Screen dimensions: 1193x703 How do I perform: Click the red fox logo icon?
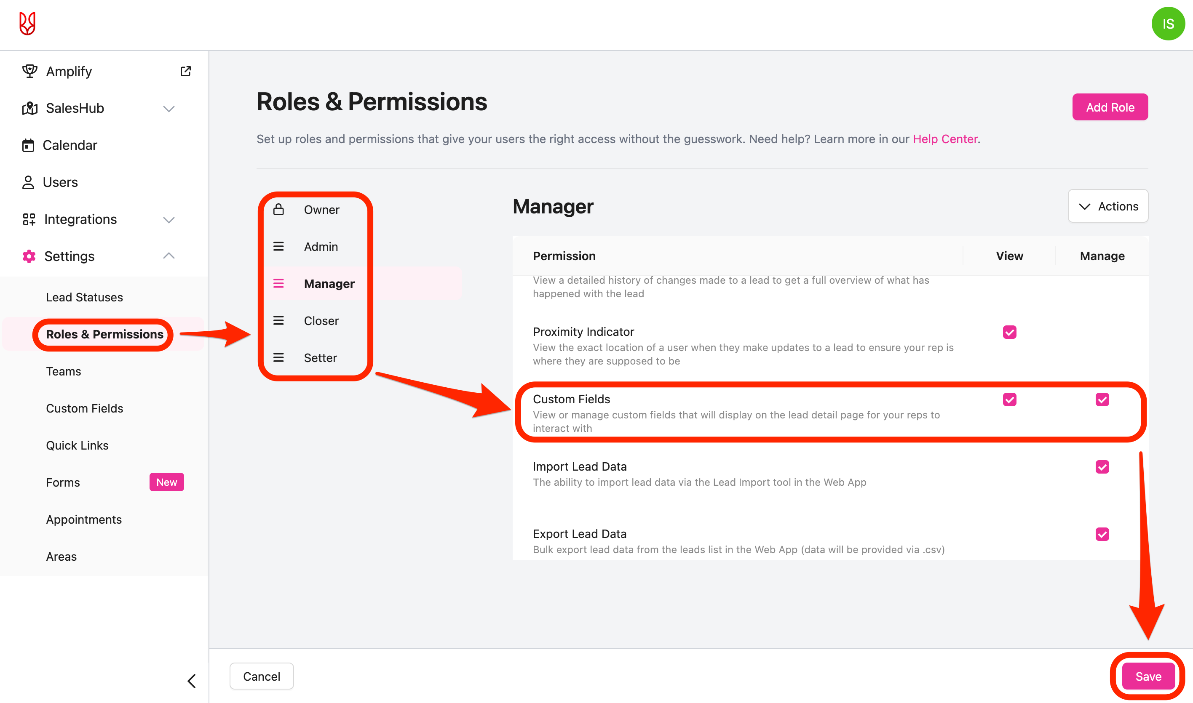[27, 24]
